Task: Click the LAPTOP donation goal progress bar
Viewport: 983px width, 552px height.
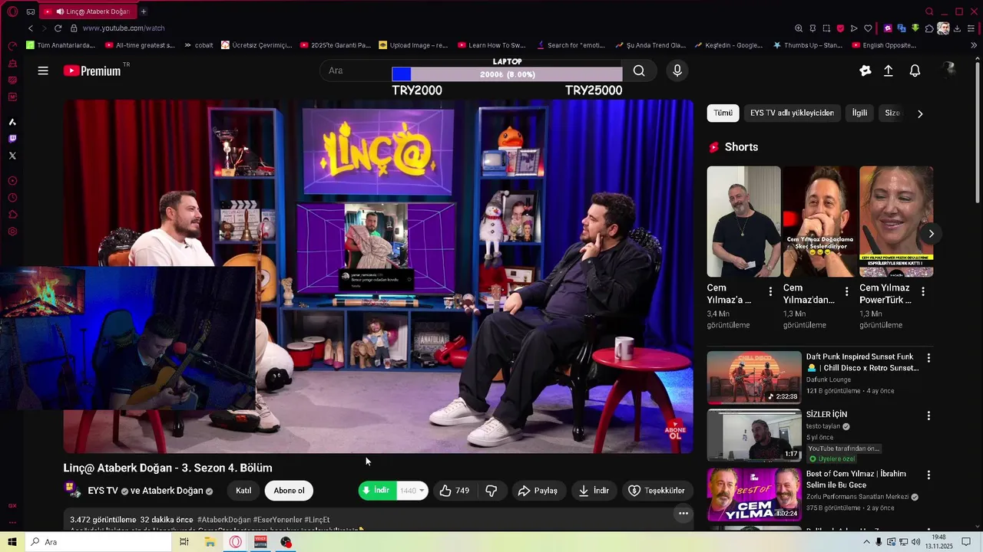Action: click(x=507, y=74)
